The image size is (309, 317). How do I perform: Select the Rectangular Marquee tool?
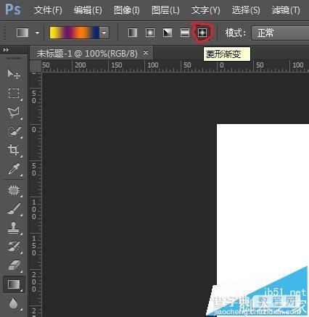pyautogui.click(x=14, y=93)
